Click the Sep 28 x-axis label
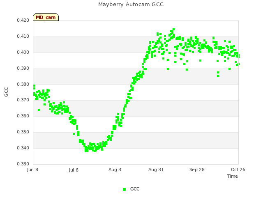 (x=197, y=170)
